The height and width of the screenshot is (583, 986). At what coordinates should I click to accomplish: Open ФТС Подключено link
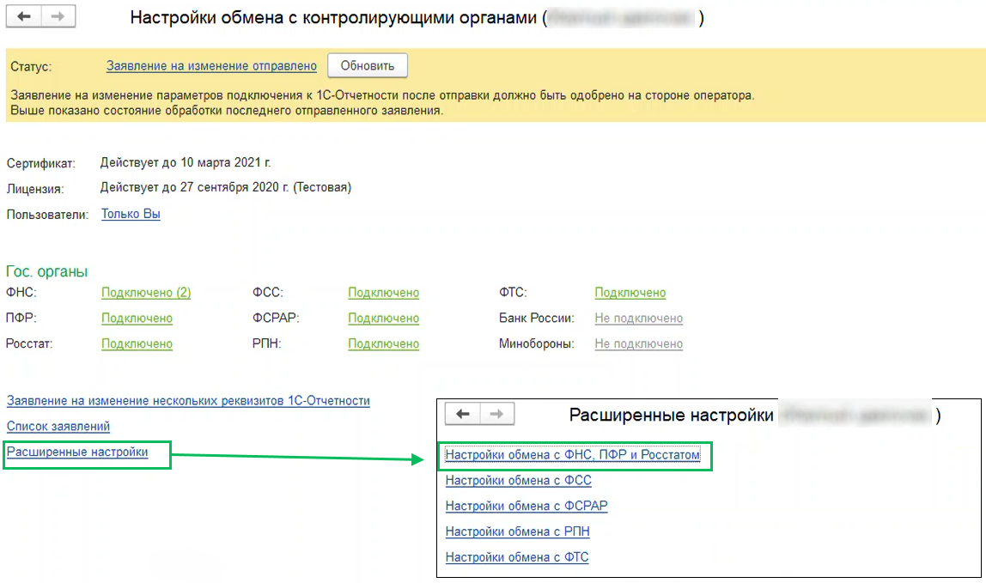630,293
